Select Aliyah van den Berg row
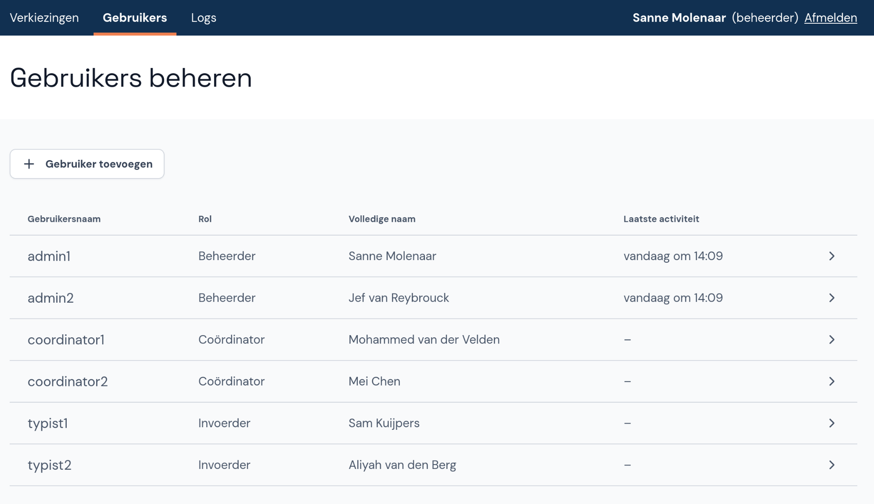 pyautogui.click(x=403, y=465)
